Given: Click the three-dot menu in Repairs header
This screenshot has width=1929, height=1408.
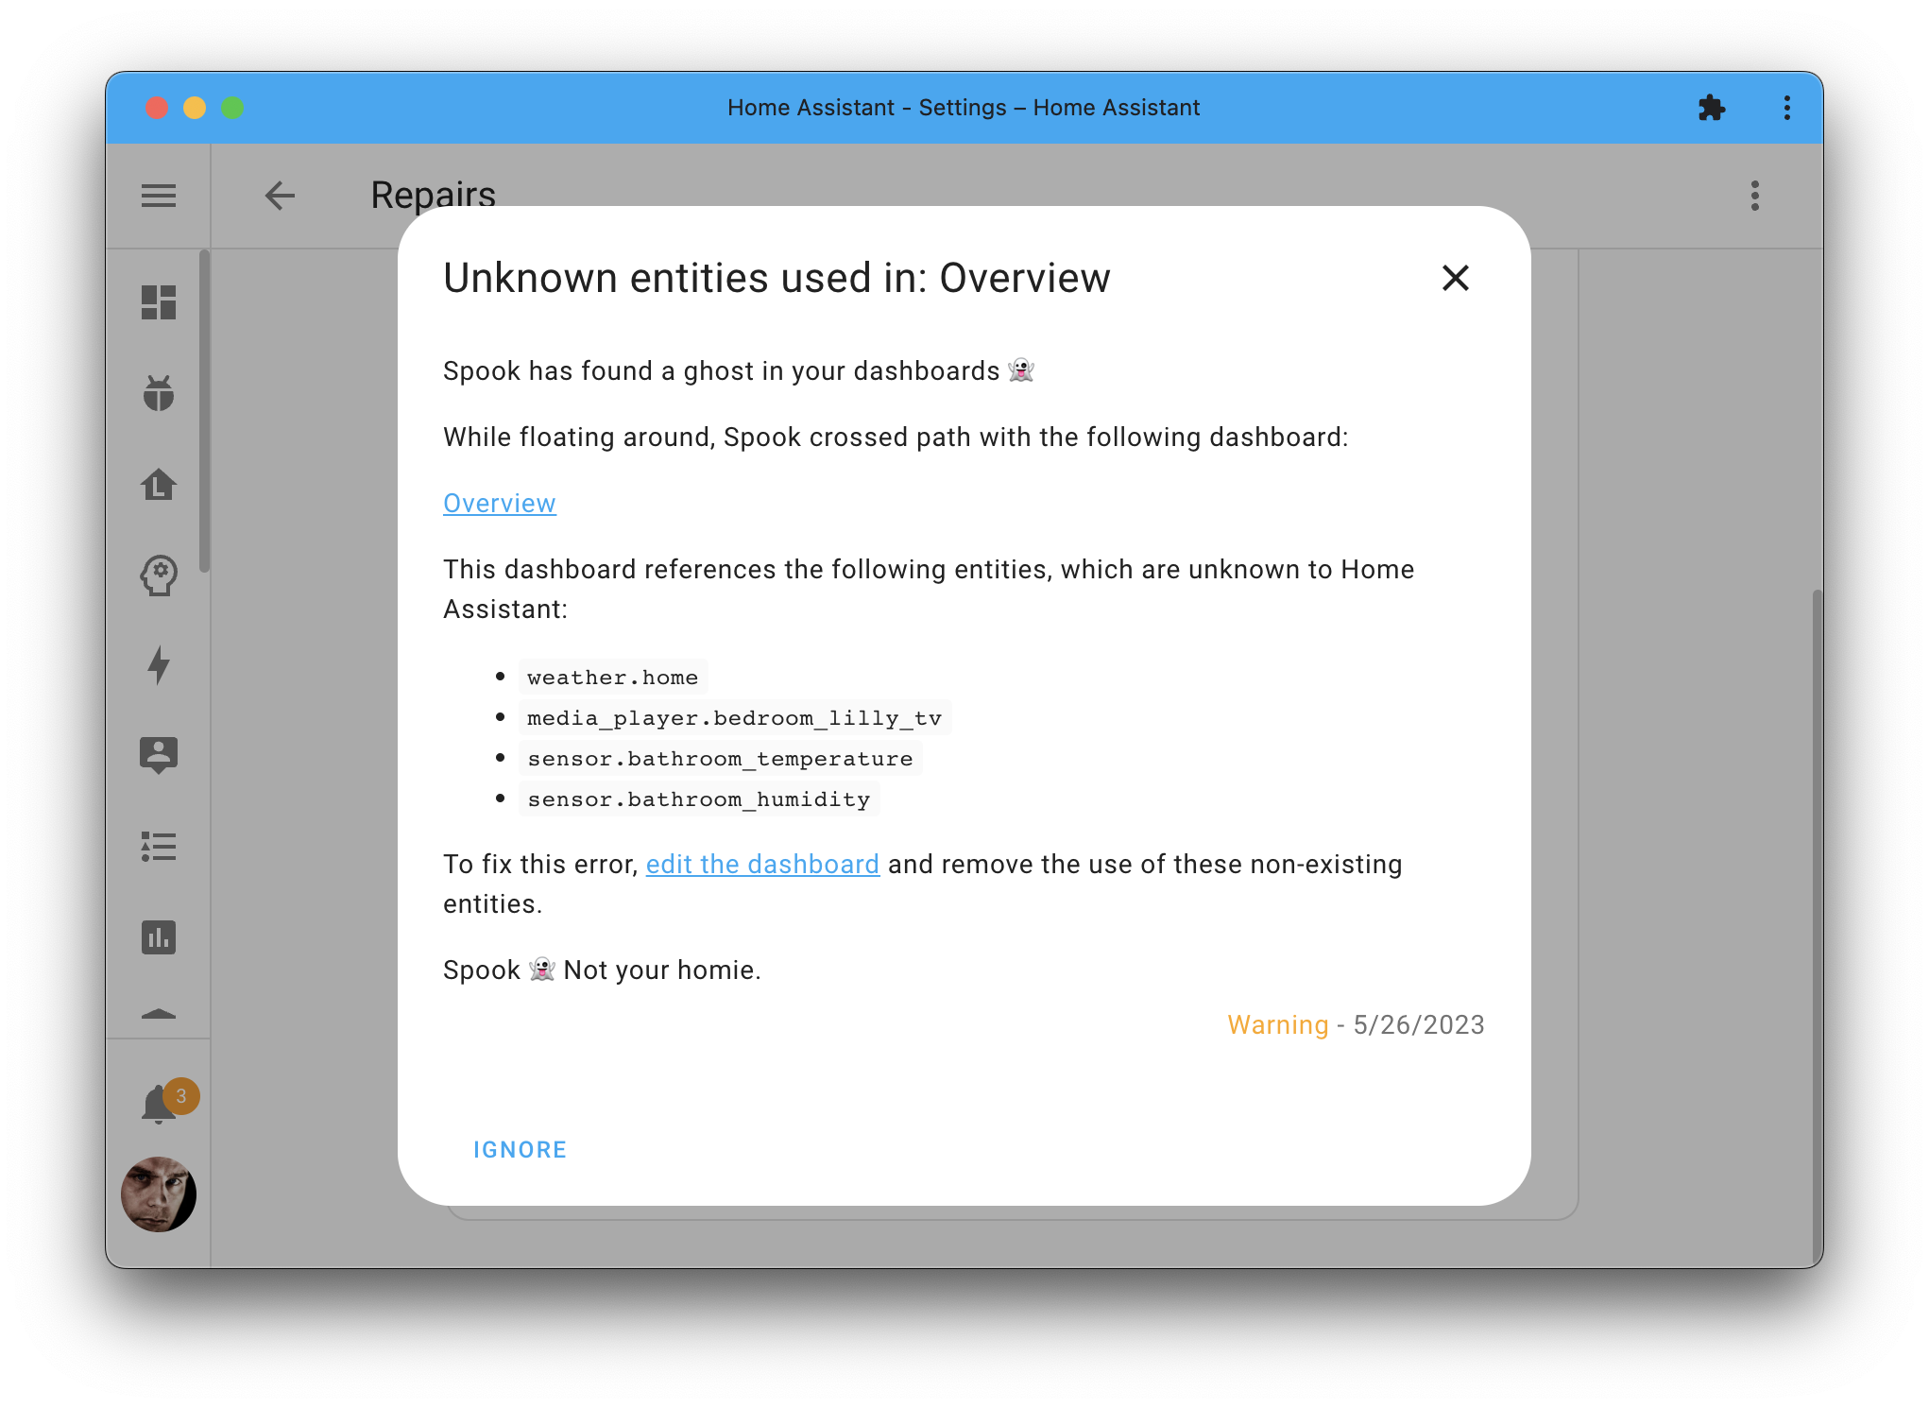Looking at the screenshot, I should [1755, 195].
